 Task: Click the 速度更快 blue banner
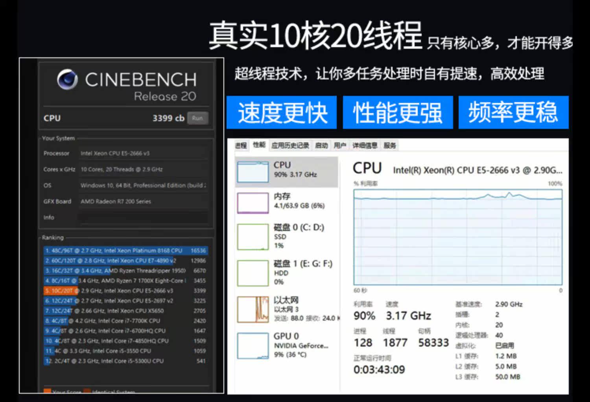pos(282,112)
